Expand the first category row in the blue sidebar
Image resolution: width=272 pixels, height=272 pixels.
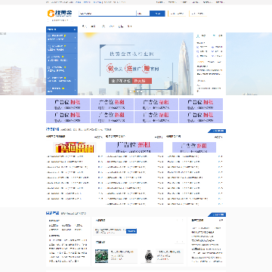click(x=62, y=38)
